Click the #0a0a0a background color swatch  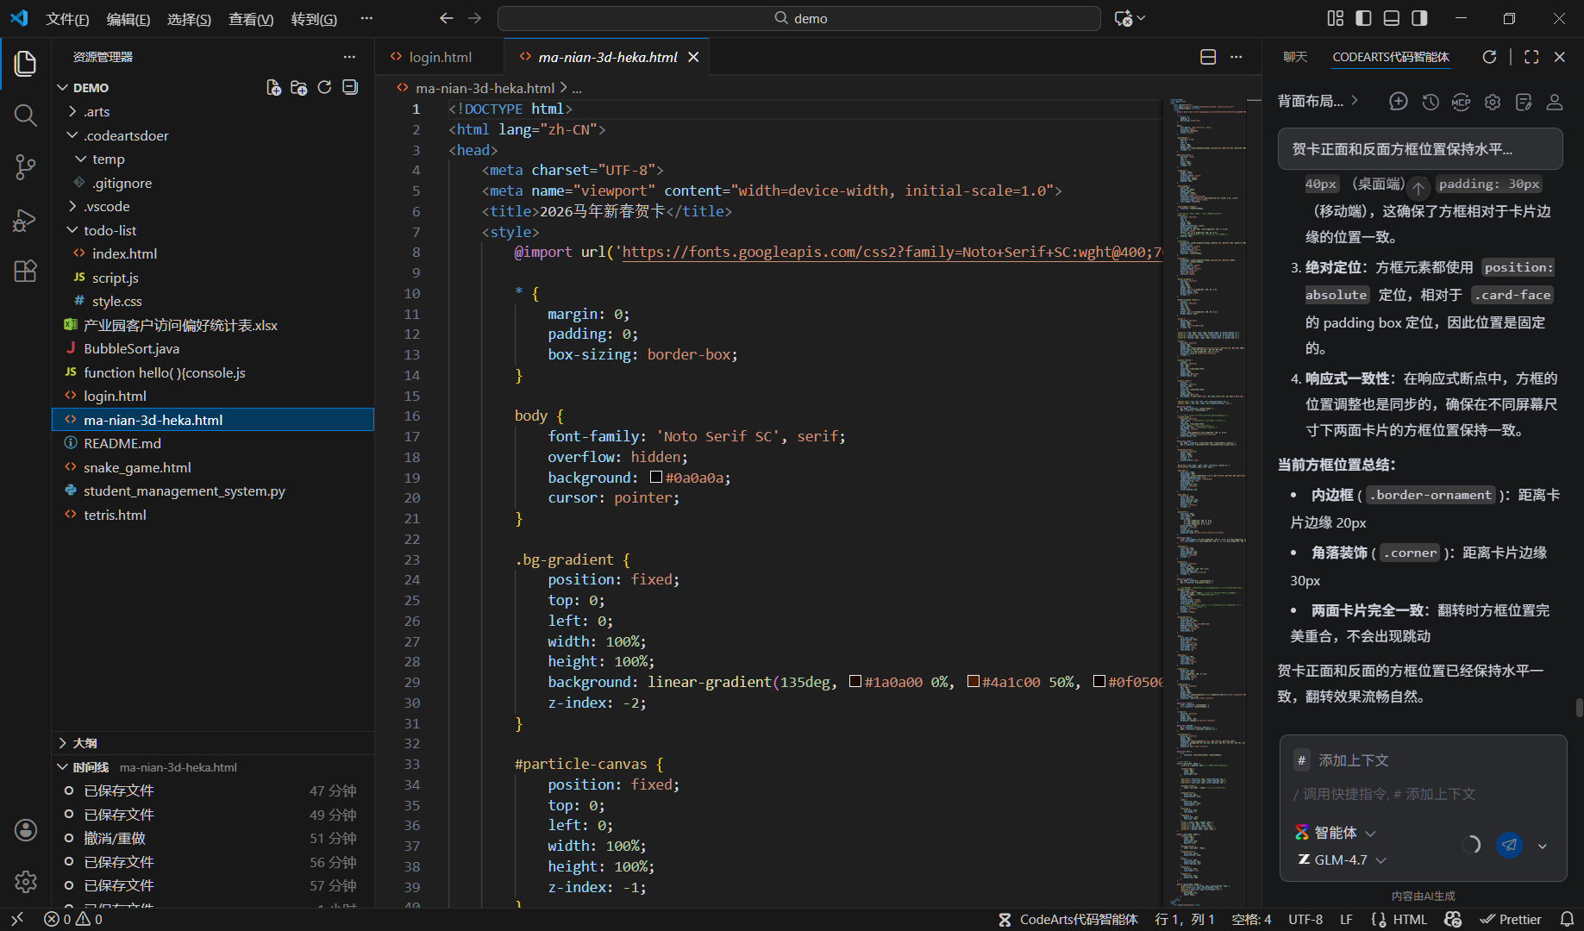point(656,478)
